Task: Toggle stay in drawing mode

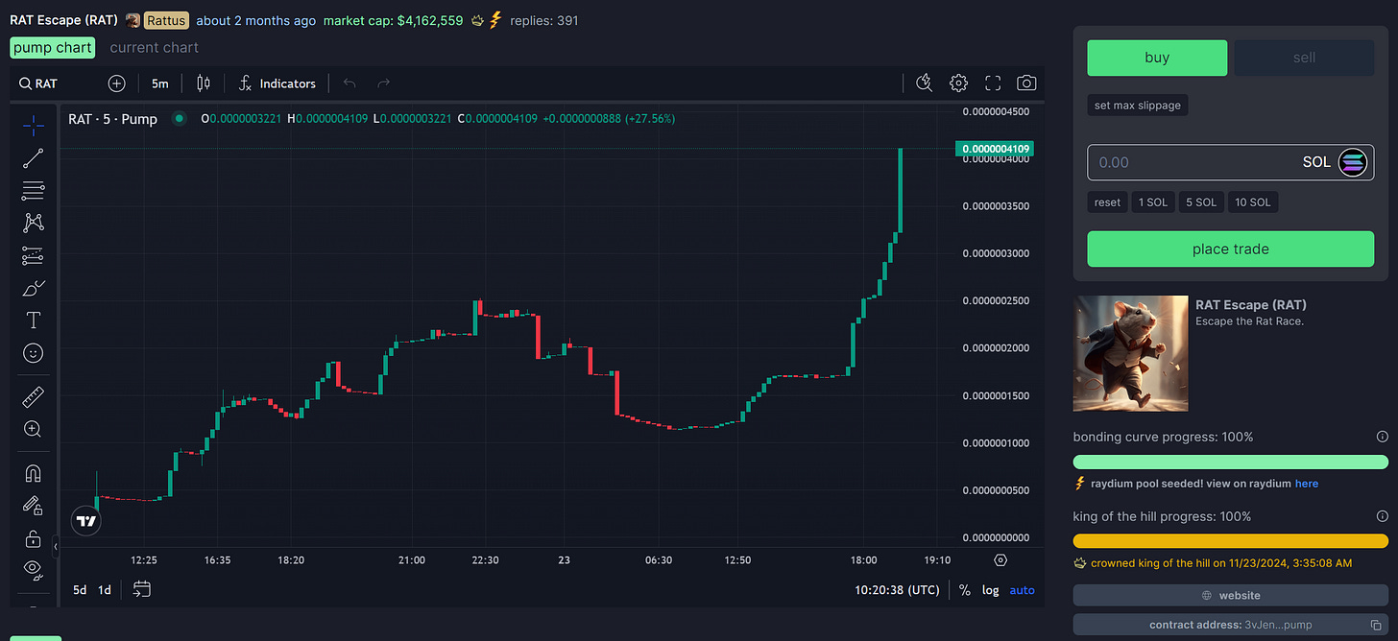Action: [33, 505]
